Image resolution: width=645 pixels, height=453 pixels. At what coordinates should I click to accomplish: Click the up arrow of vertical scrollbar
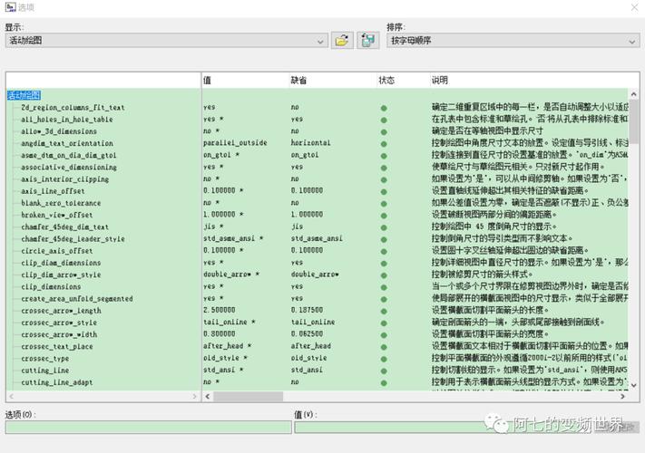[633, 94]
